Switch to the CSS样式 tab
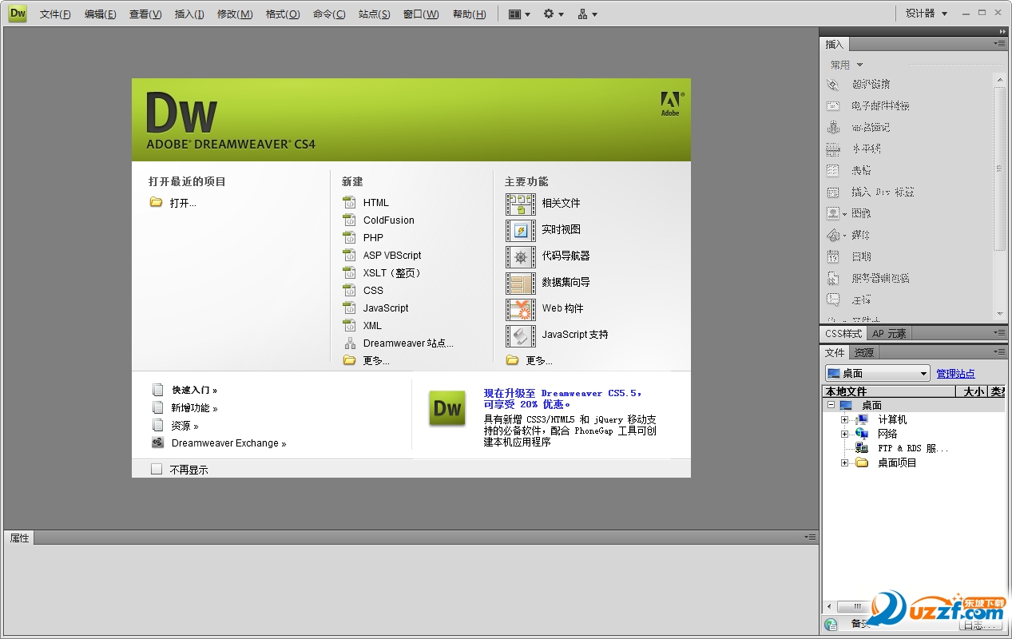The image size is (1012, 639). (x=843, y=334)
